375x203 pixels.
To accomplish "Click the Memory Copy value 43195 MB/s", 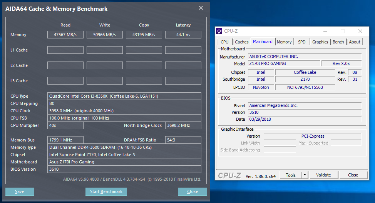I will (x=144, y=35).
